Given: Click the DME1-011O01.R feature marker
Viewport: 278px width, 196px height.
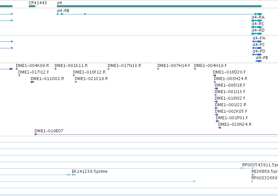Looking at the screenshot, I should [x=32, y=82].
